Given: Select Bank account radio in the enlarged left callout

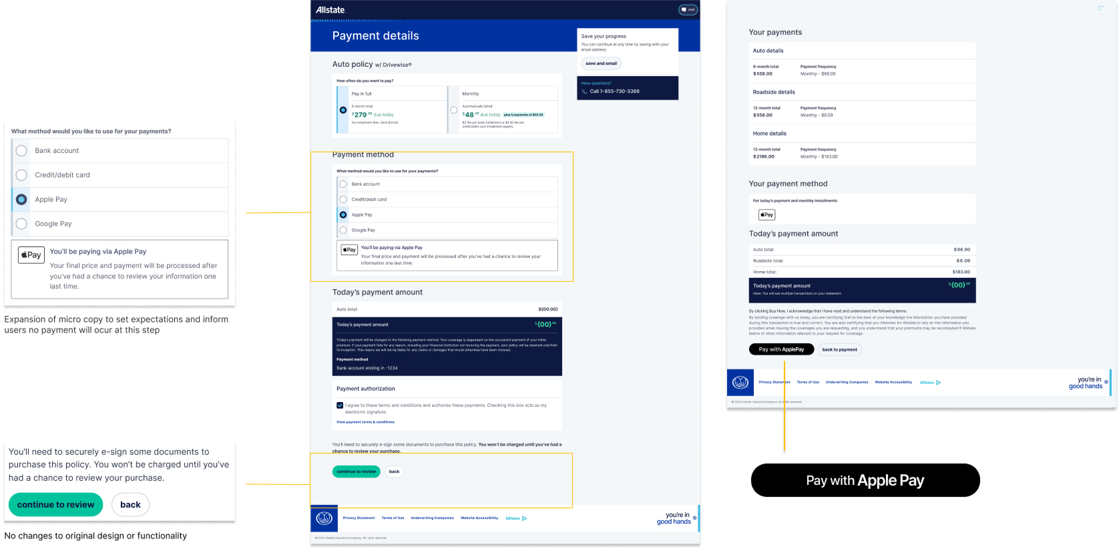Looking at the screenshot, I should pyautogui.click(x=21, y=151).
